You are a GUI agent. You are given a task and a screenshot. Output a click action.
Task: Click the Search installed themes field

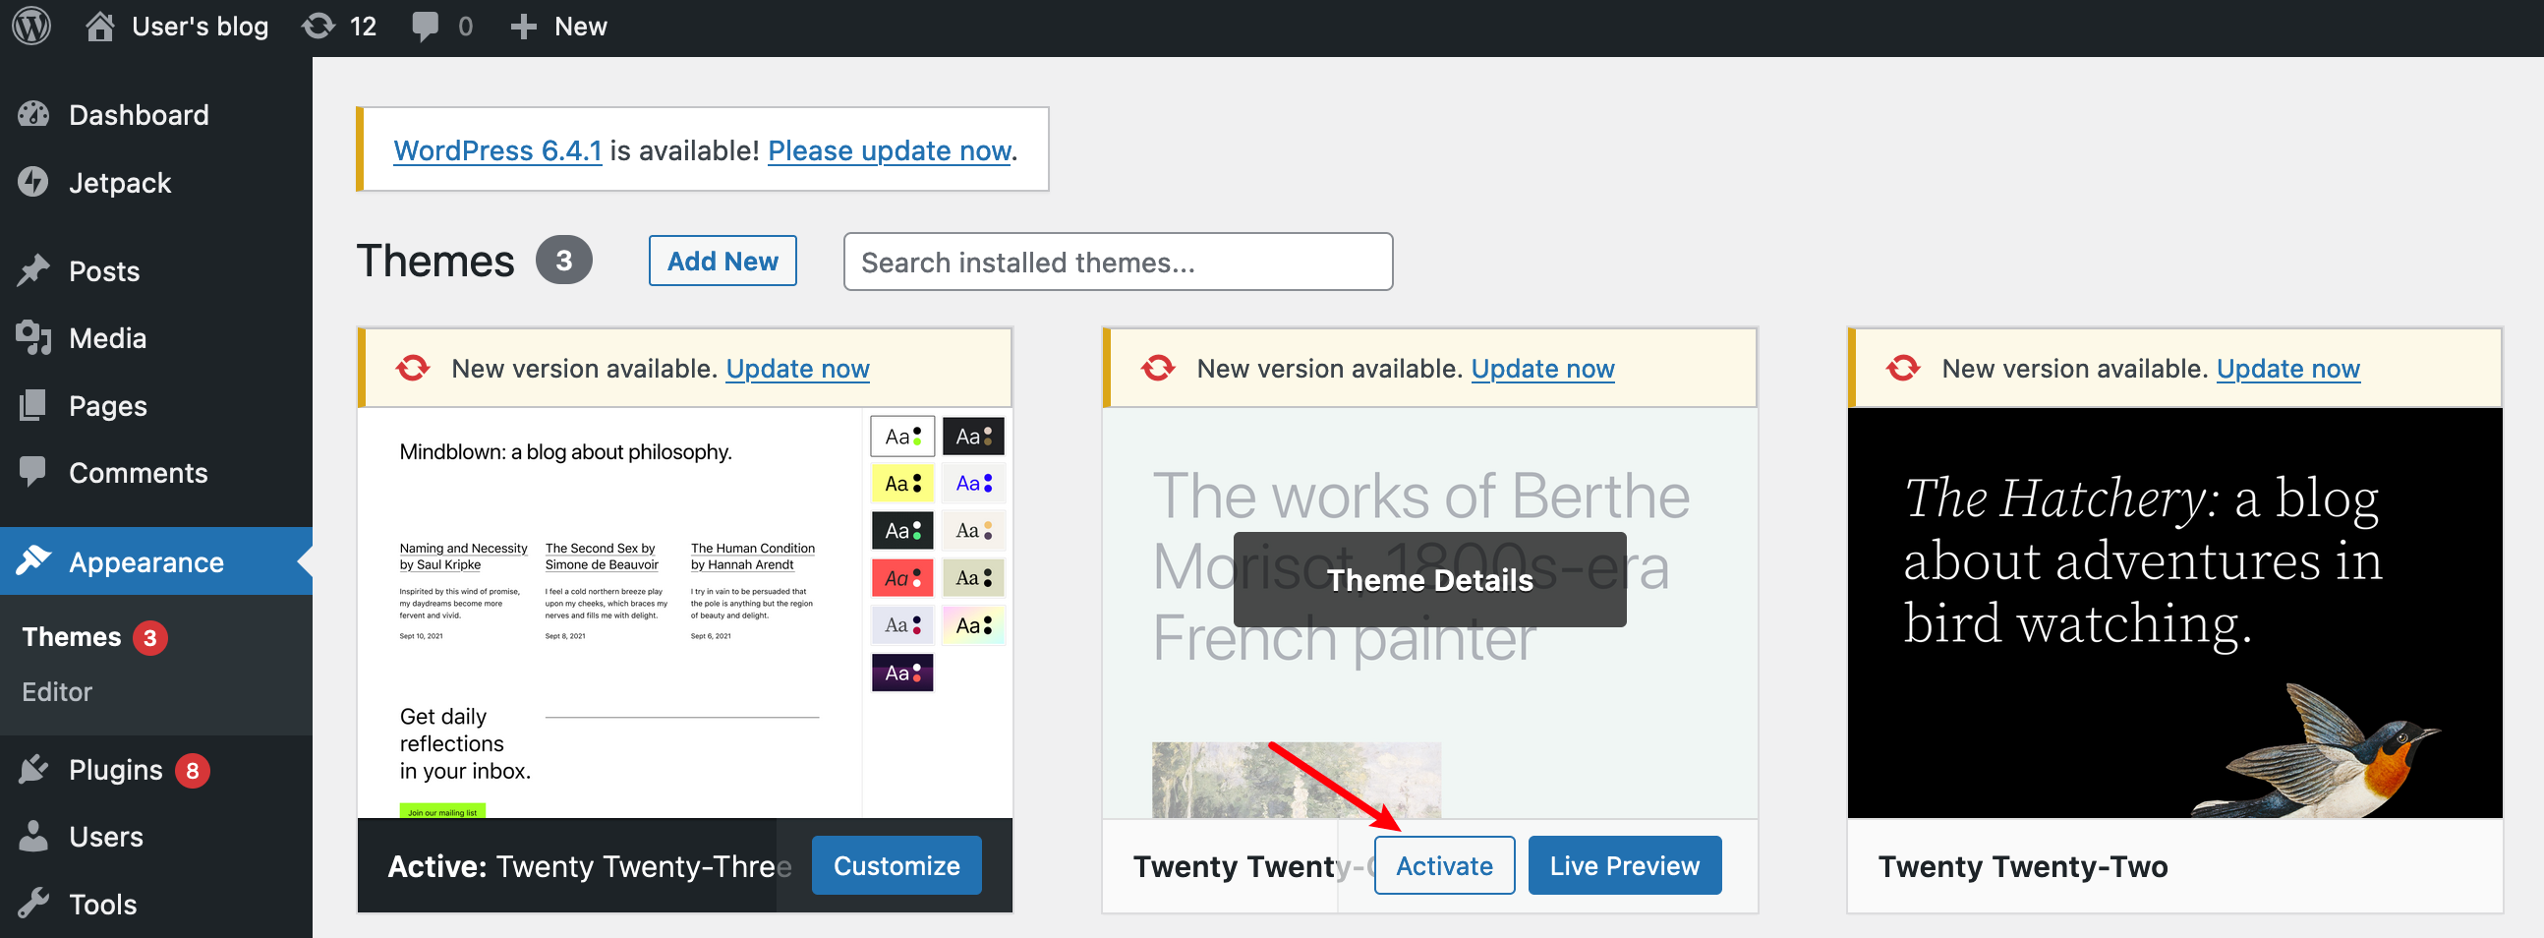point(1118,262)
